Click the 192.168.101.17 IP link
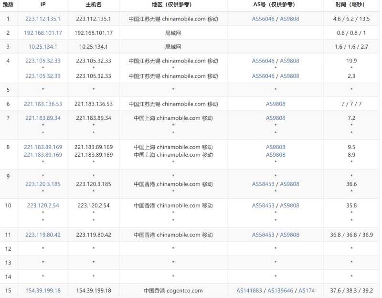 tap(43, 33)
